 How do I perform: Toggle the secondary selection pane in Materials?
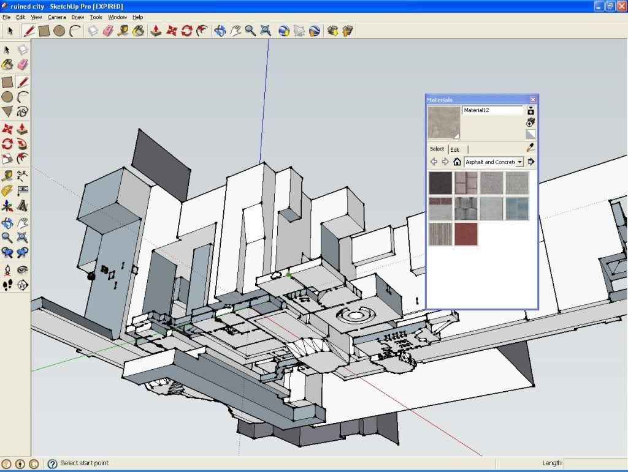point(530,110)
